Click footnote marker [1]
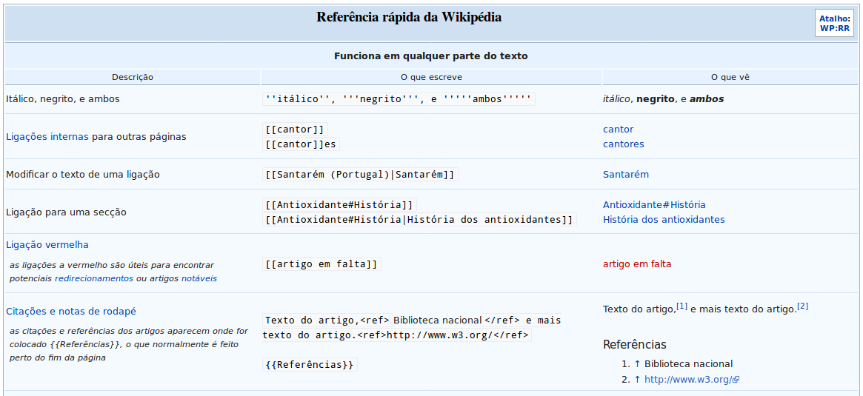Viewport: 863px width, 396px height. click(682, 306)
